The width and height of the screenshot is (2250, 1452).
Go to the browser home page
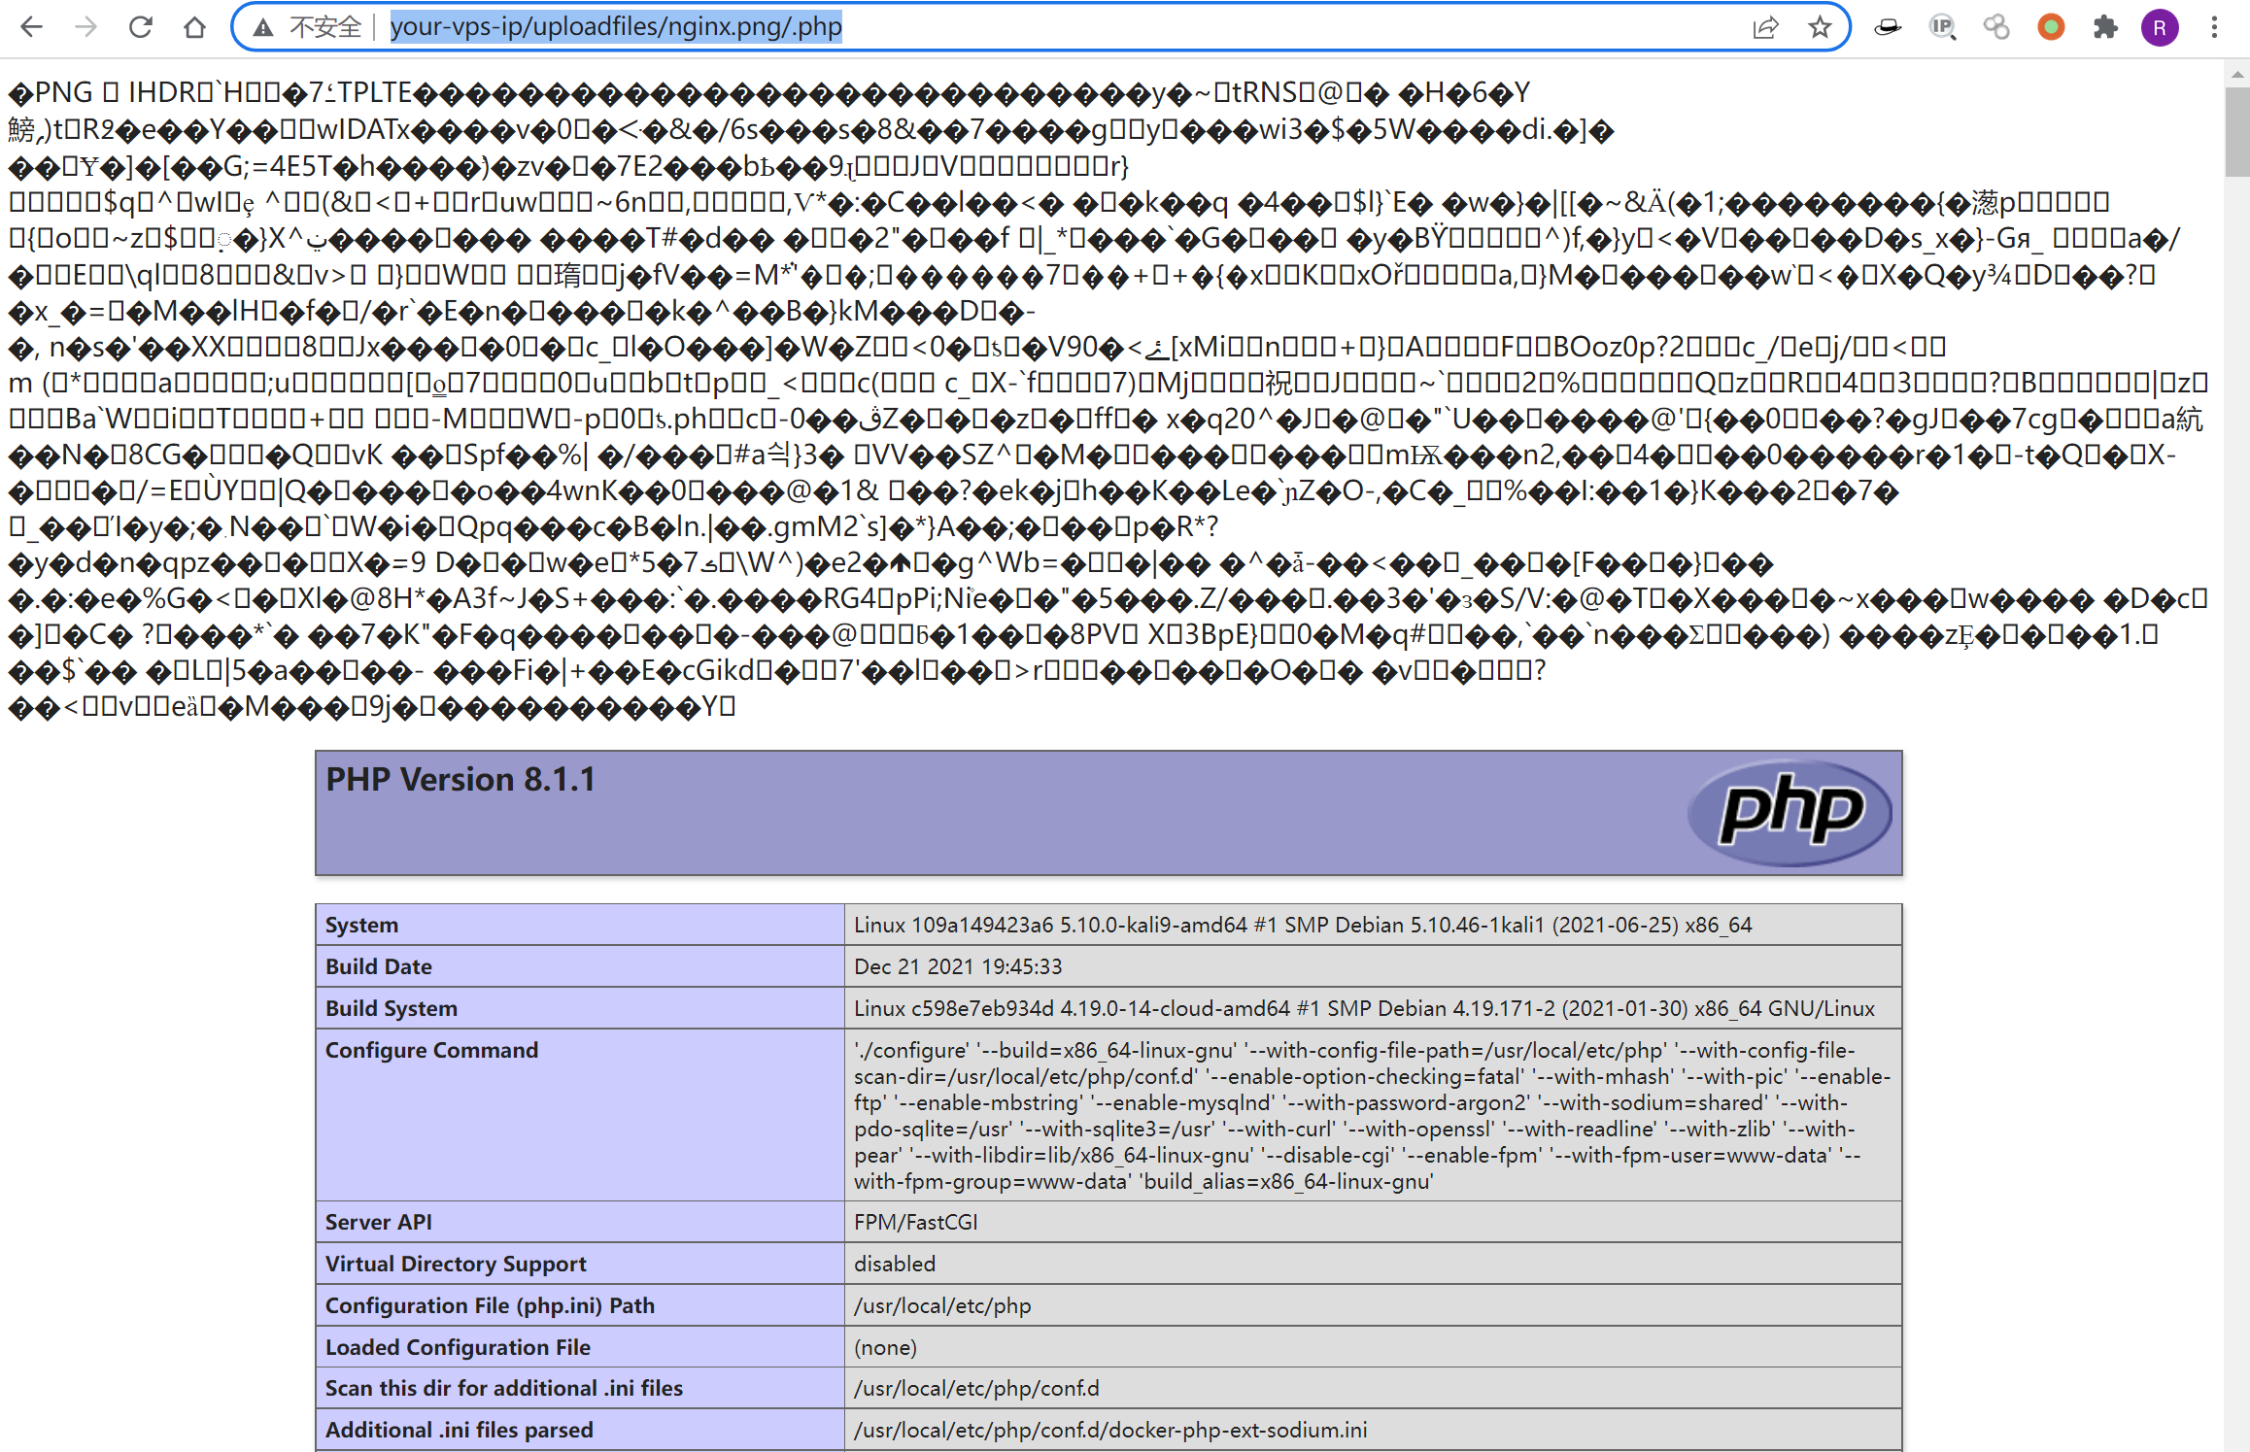coord(195,27)
